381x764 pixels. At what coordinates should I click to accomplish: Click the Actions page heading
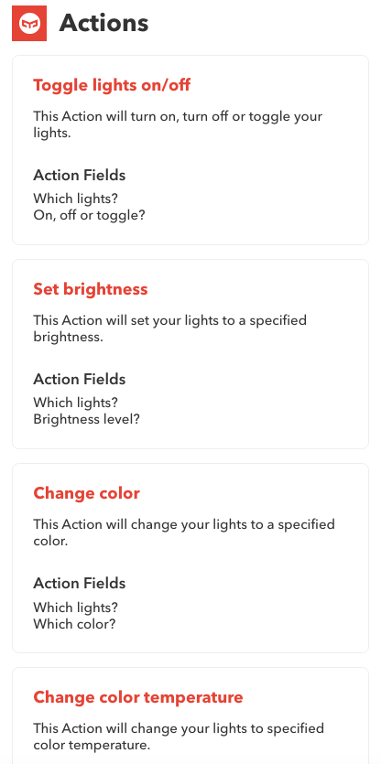[103, 23]
